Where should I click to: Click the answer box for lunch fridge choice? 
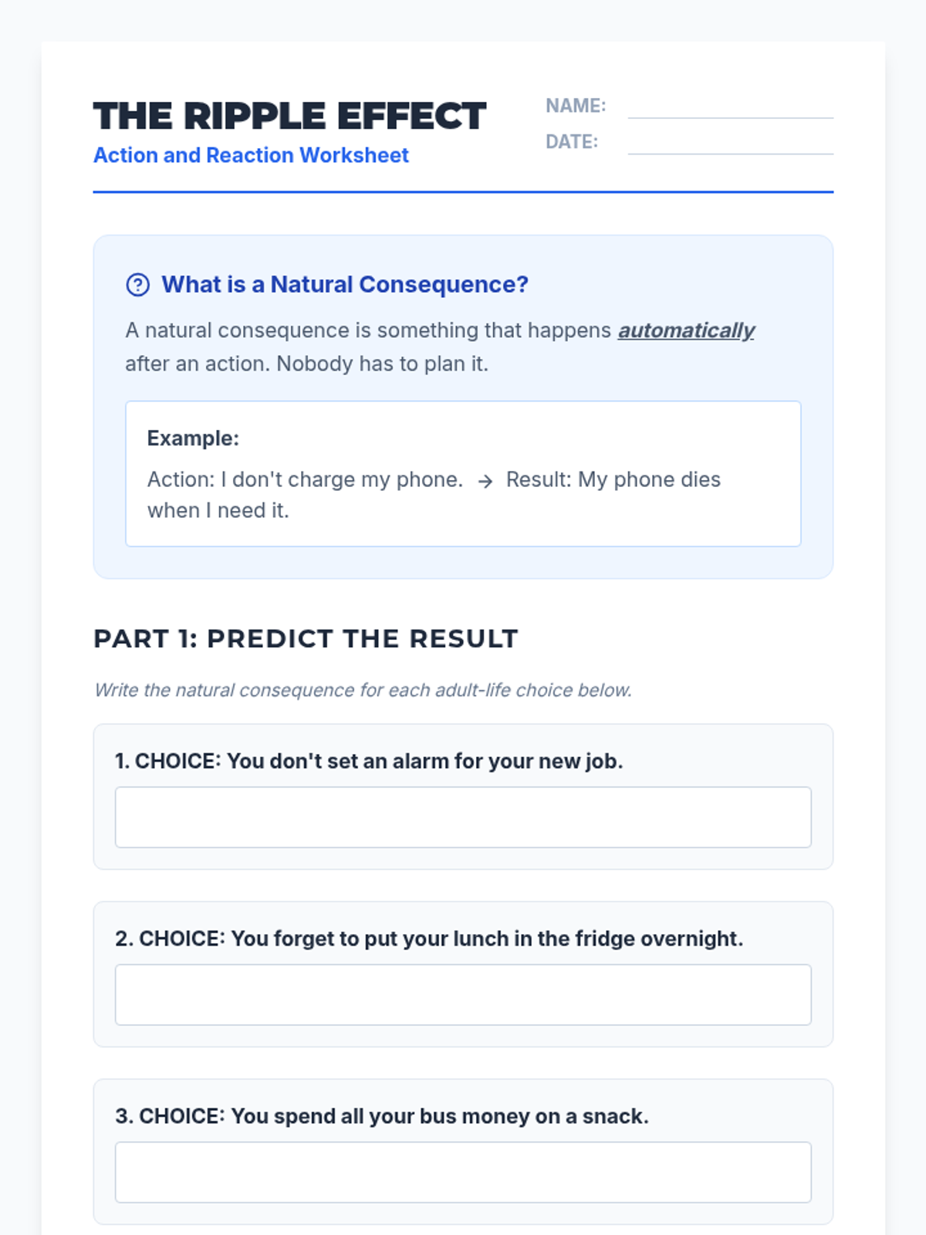coord(463,995)
